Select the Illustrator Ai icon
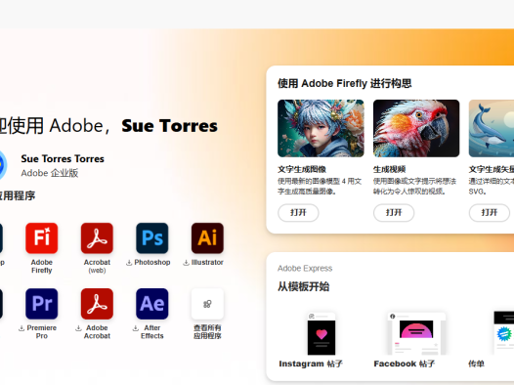514x385 pixels. (207, 237)
